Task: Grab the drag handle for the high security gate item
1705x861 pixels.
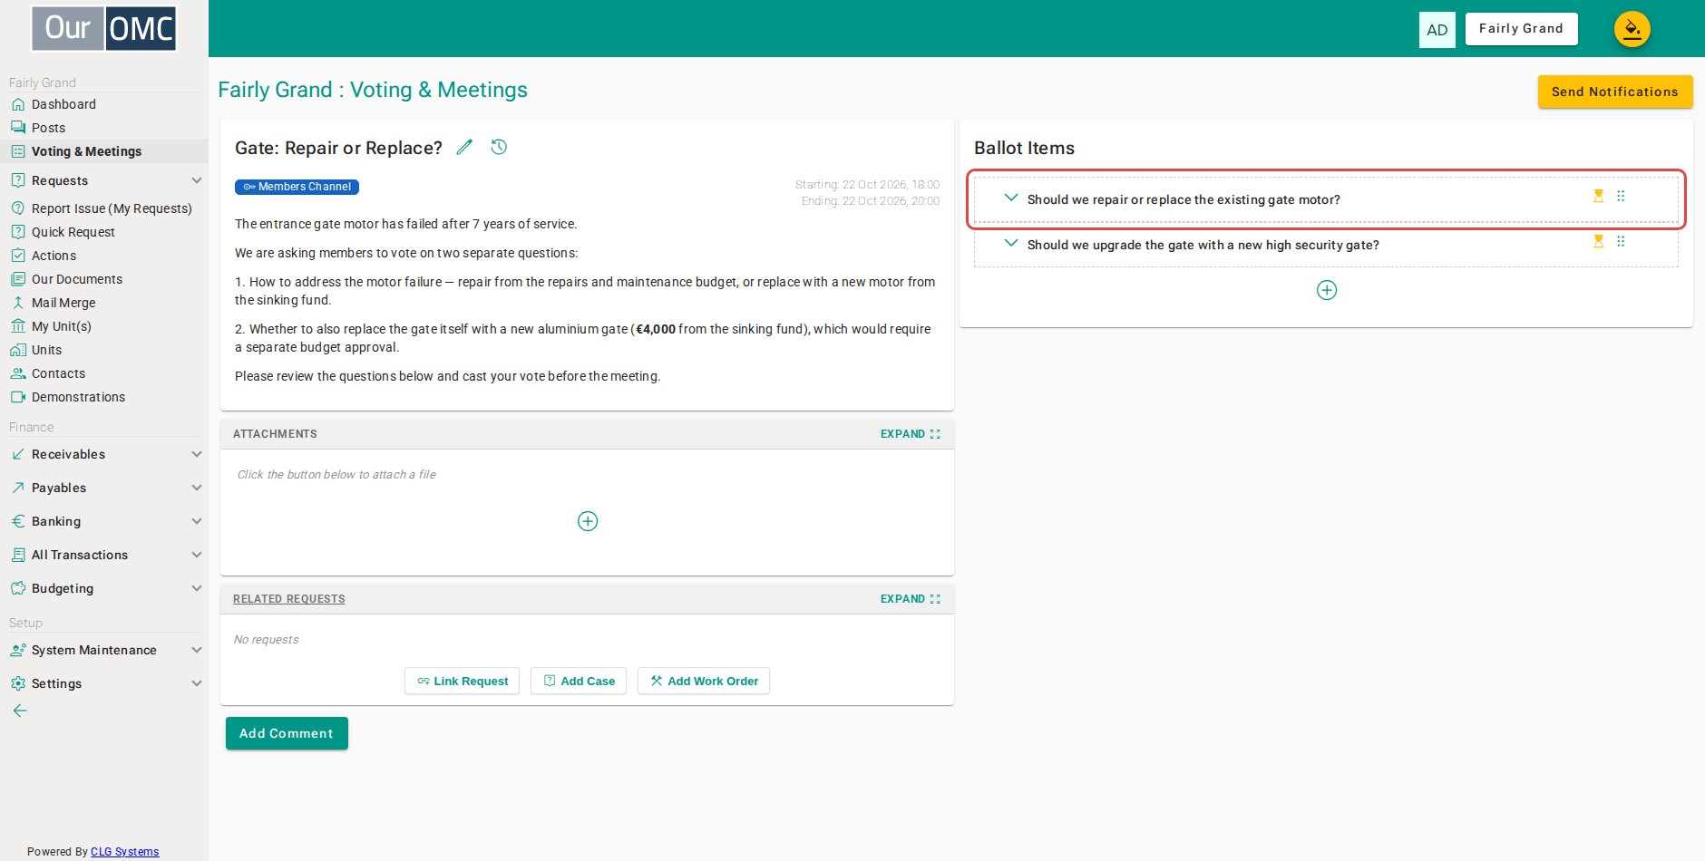Action: click(x=1621, y=241)
